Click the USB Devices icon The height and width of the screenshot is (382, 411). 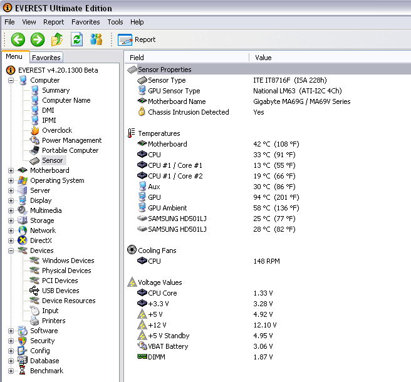34,291
